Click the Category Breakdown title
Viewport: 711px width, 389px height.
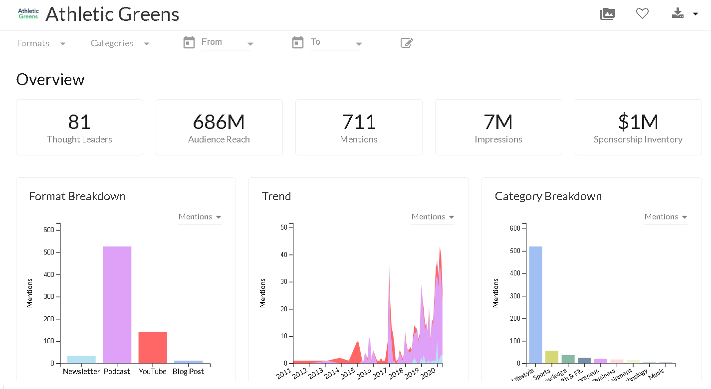click(x=548, y=196)
